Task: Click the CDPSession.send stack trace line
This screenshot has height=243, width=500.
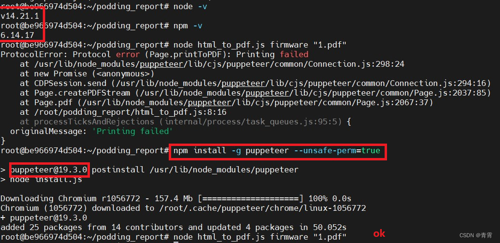Action: pos(255,84)
